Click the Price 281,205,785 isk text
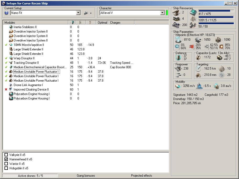239x179 pixels. [x=187, y=103]
